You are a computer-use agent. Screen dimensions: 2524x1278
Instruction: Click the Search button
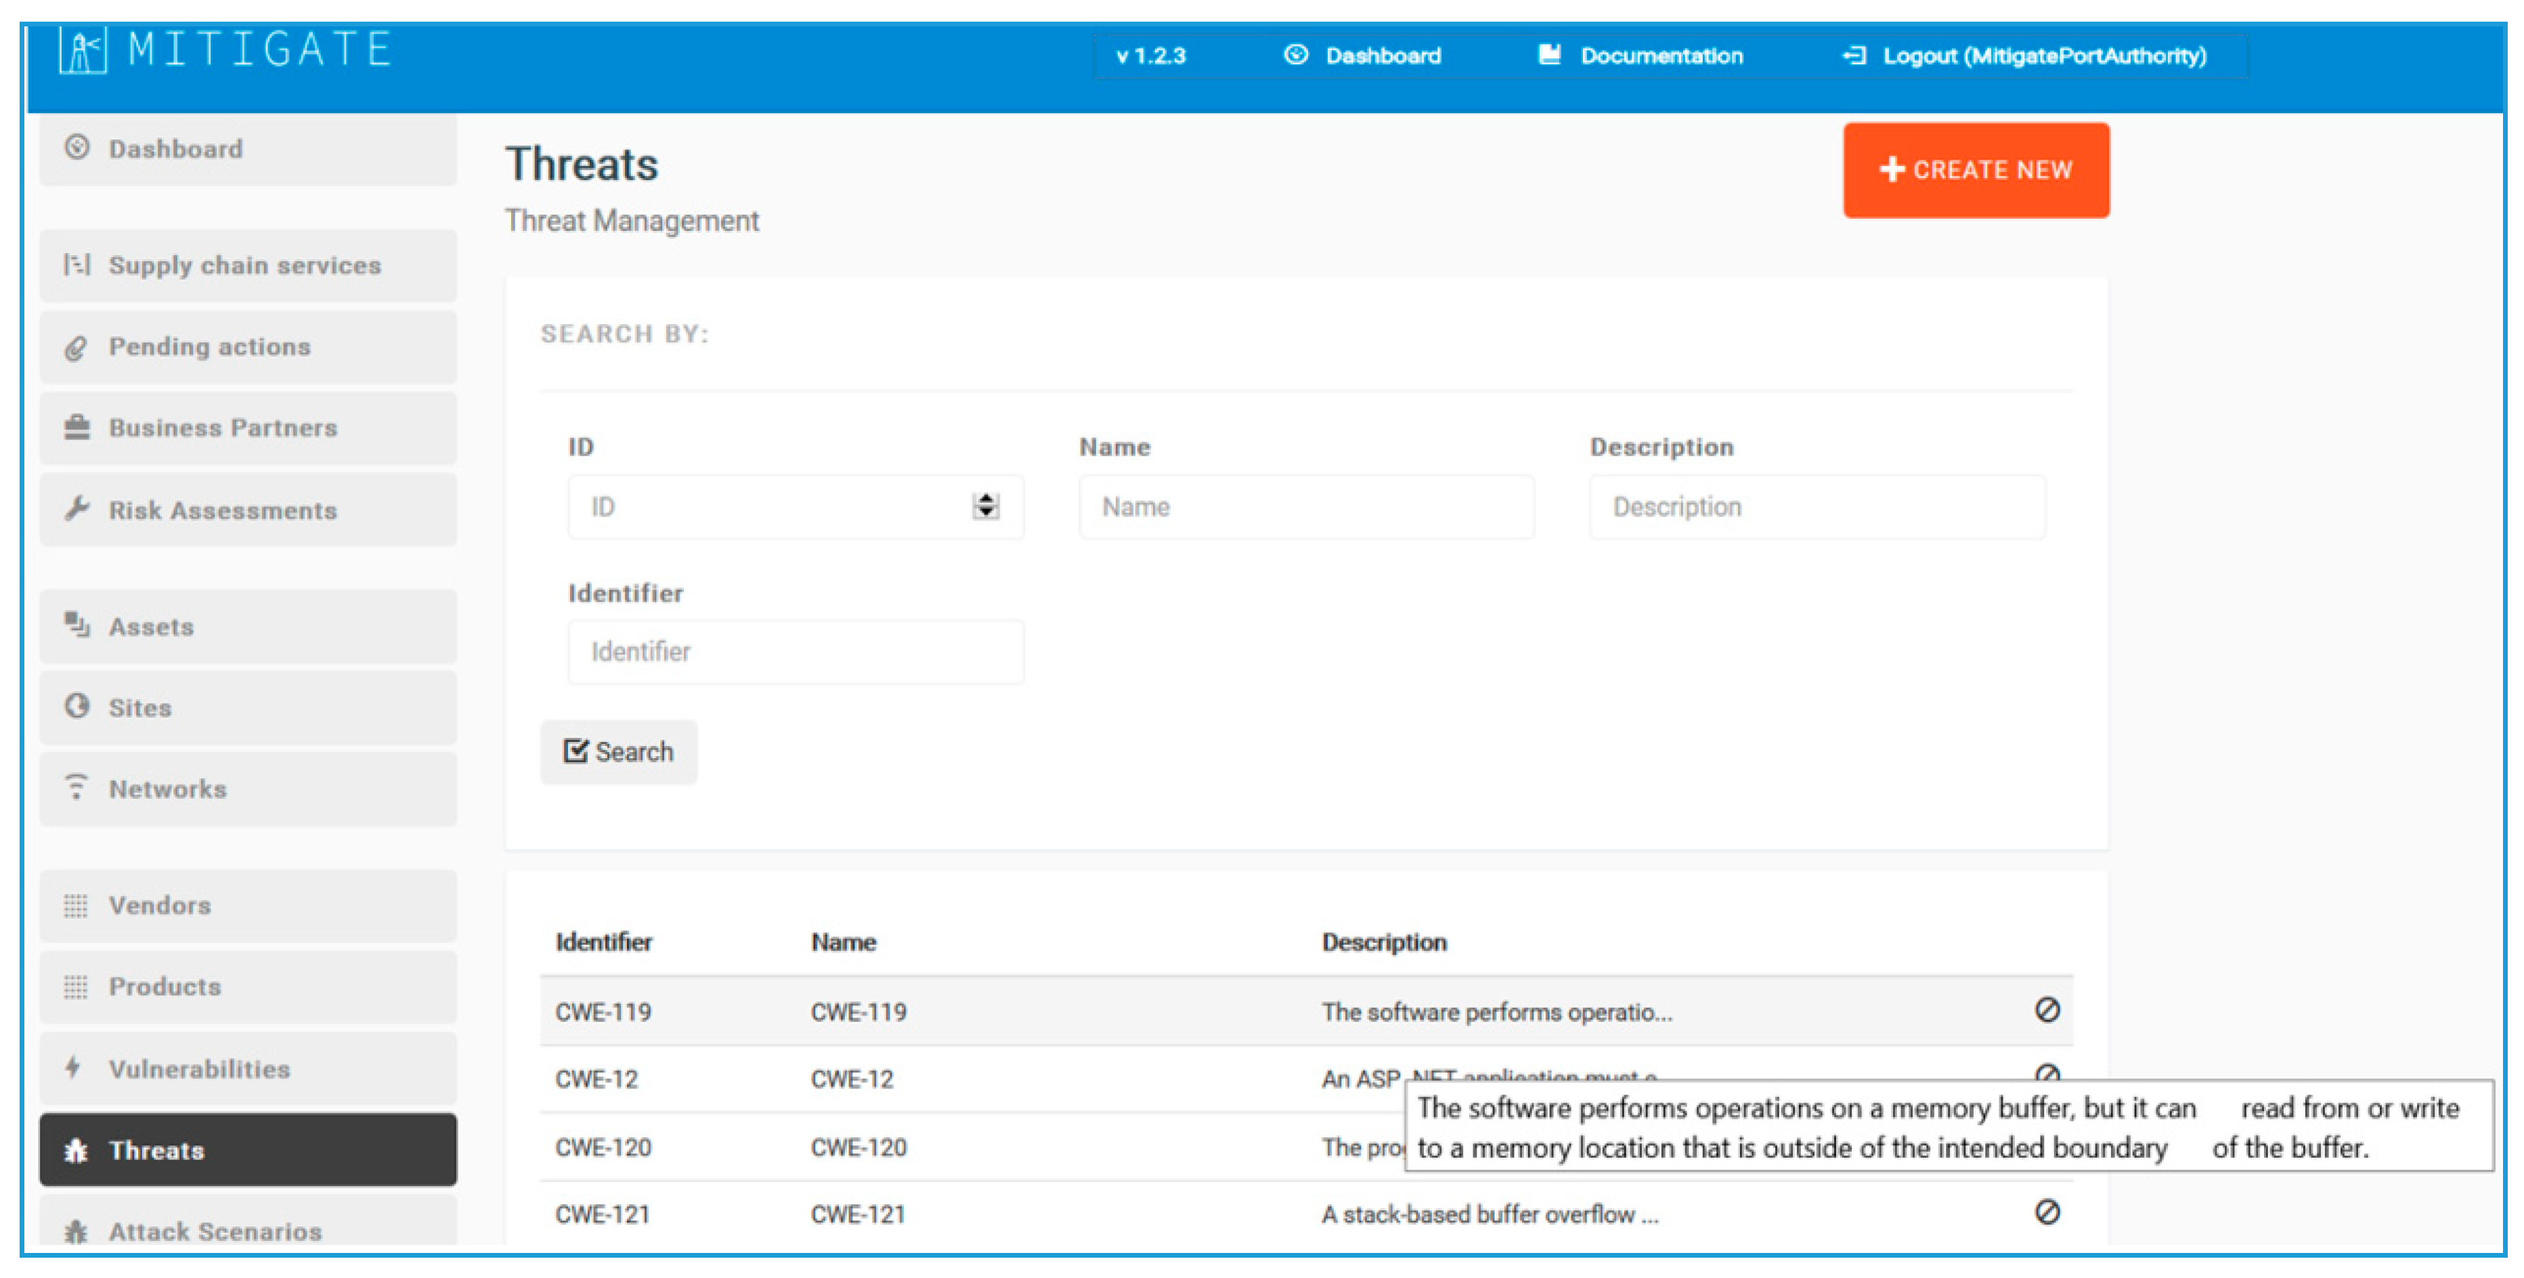click(x=618, y=751)
